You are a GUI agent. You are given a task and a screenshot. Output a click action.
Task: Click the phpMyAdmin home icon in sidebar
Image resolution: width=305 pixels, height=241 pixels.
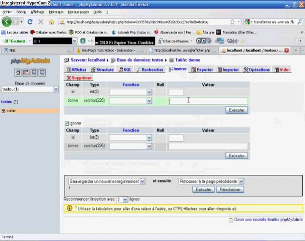click(x=18, y=72)
